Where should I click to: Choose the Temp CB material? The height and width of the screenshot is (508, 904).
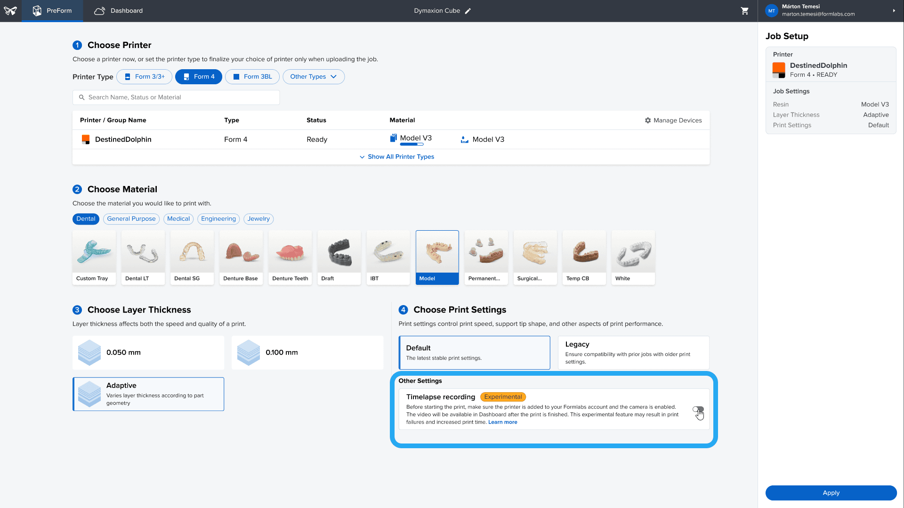[584, 258]
